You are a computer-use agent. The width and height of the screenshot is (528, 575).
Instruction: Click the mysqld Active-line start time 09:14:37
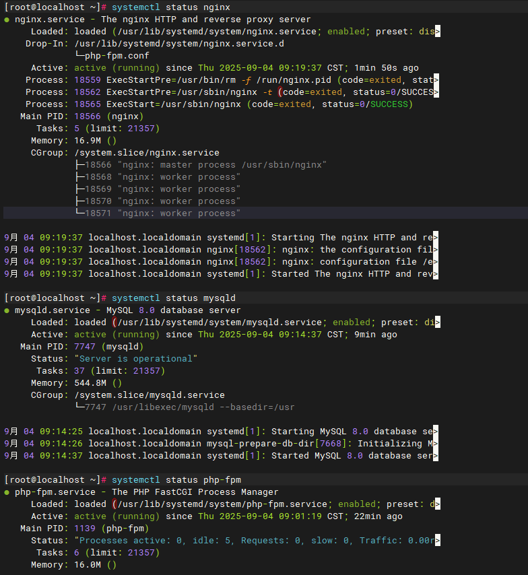(300, 335)
